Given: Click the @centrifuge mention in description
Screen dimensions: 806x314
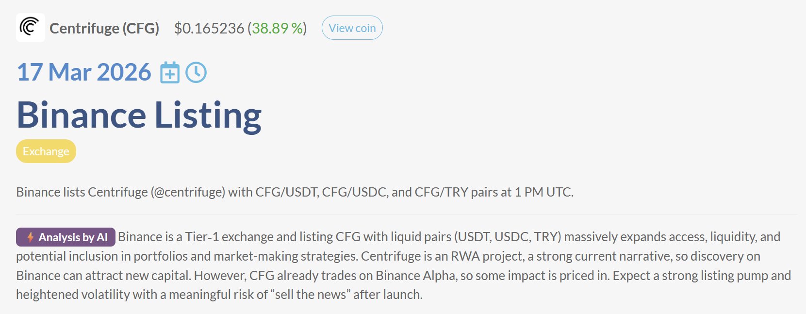Looking at the screenshot, I should click(x=188, y=192).
